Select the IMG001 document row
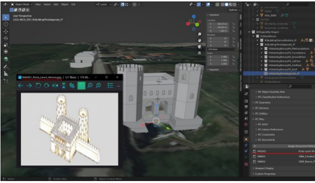 click(284, 151)
